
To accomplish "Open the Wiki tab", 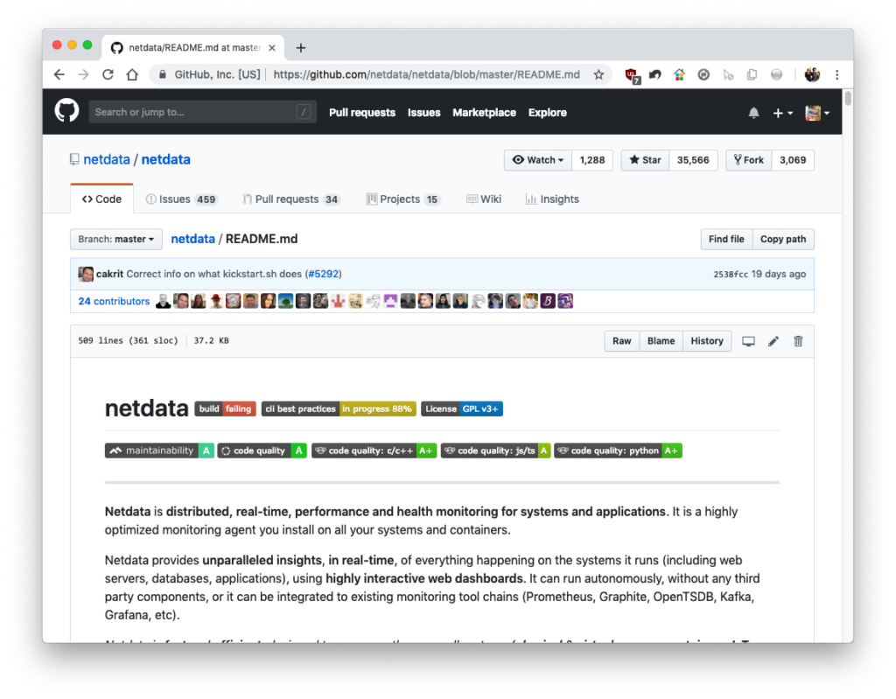I will 483,199.
